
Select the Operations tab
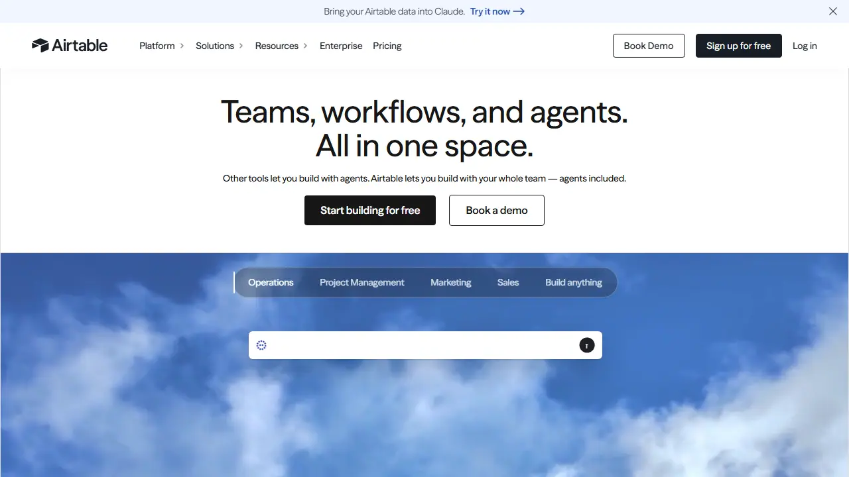(271, 282)
